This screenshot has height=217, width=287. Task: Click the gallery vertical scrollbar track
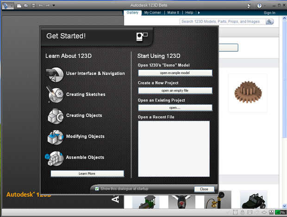point(284,112)
